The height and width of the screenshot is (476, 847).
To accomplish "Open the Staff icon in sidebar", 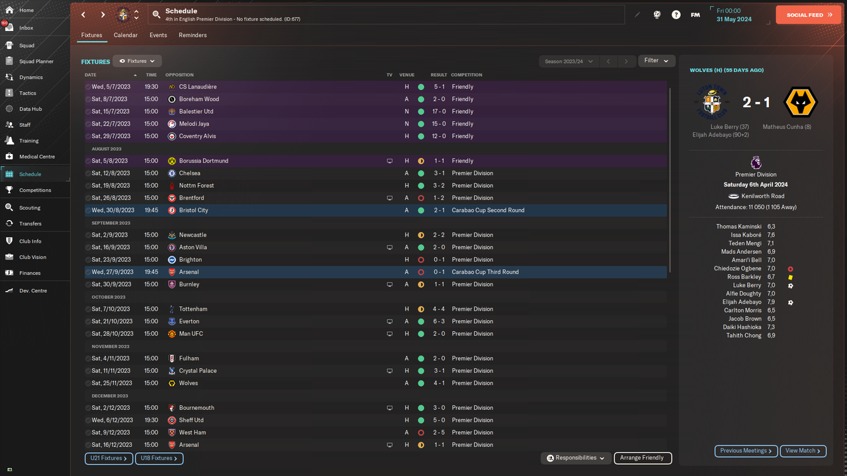I will (x=9, y=124).
